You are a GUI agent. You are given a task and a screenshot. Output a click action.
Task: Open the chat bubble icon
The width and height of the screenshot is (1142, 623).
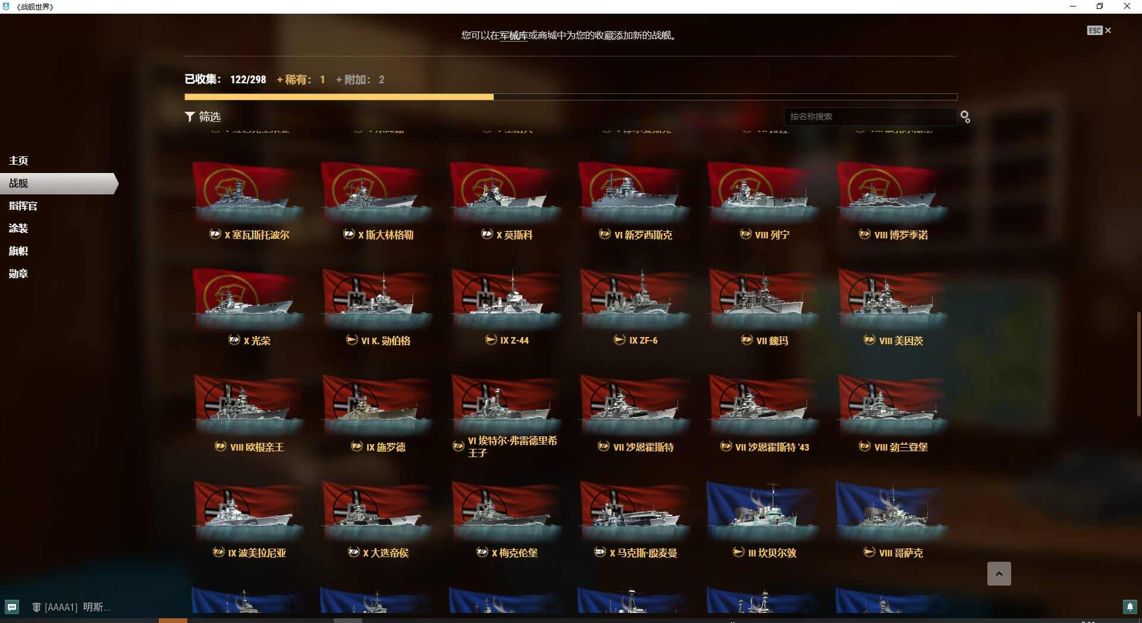(12, 607)
